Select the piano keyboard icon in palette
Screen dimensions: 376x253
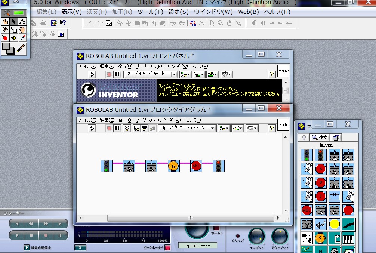(x=348, y=238)
